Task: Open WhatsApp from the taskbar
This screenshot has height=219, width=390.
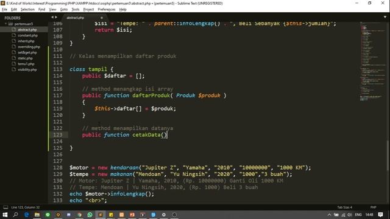Action: tap(90, 215)
